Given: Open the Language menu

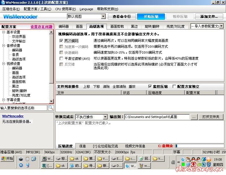Looking at the screenshot, I should pyautogui.click(x=86, y=9).
